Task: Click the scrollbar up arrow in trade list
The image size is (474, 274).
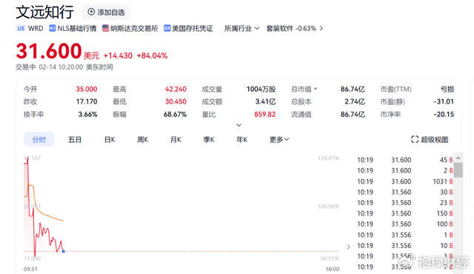Action: point(458,158)
